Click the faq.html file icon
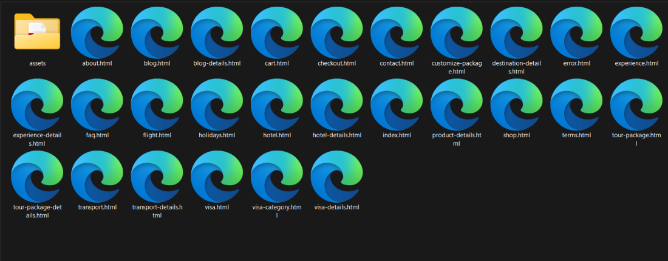The image size is (668, 261). [97, 105]
